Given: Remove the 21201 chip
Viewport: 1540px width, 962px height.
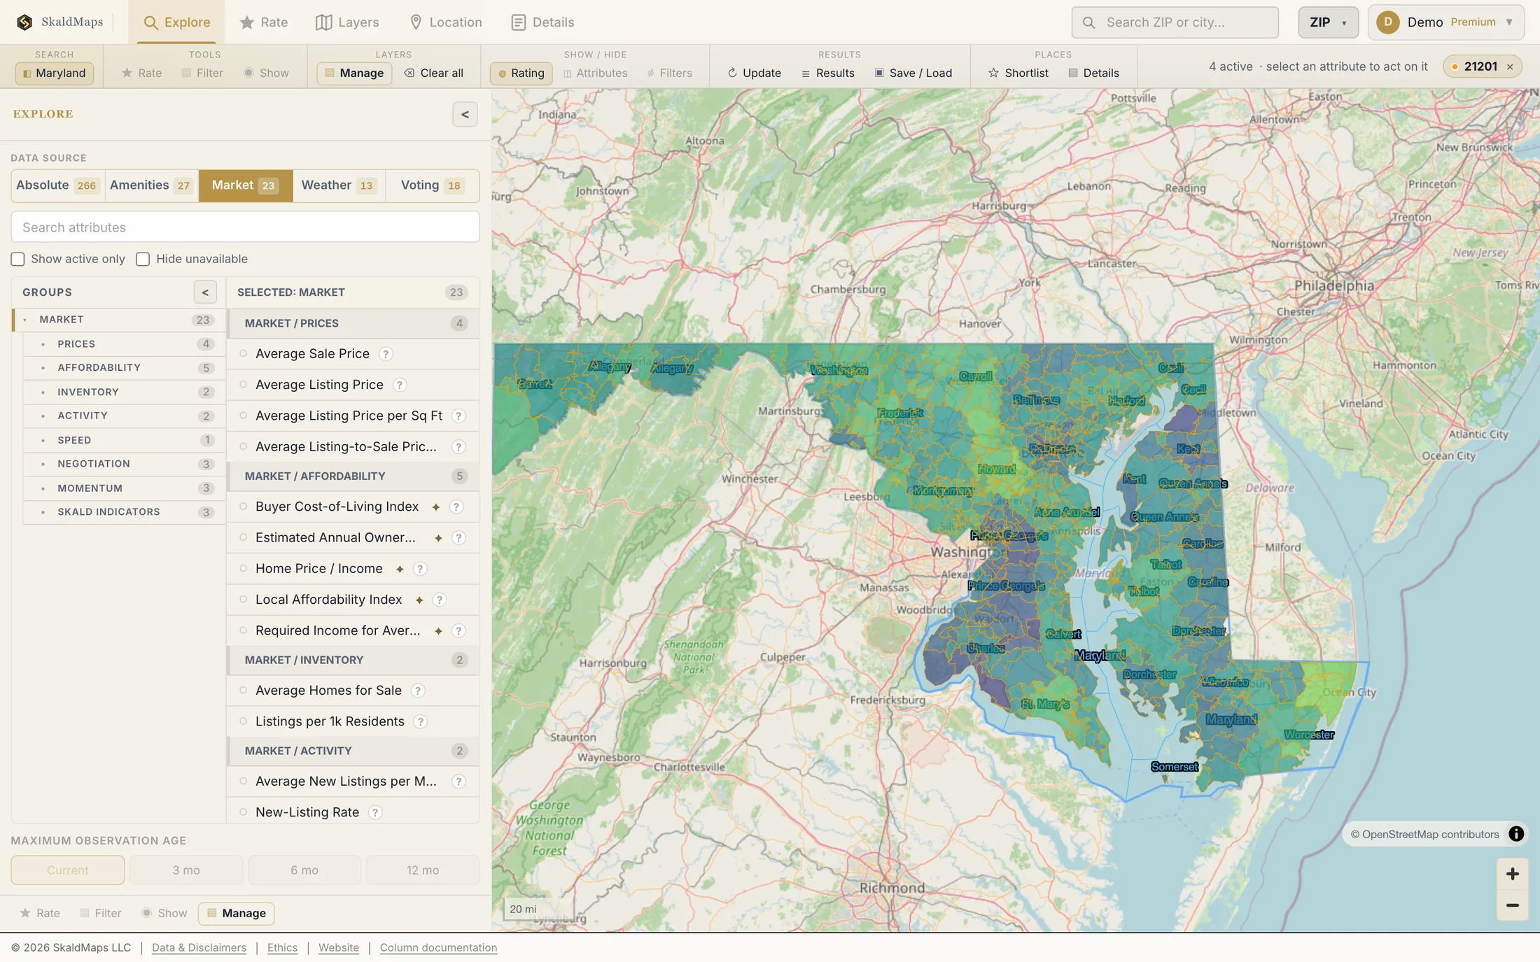Looking at the screenshot, I should (x=1510, y=67).
